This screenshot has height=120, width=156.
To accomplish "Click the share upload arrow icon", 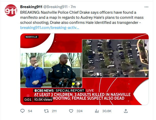I will [126, 111].
